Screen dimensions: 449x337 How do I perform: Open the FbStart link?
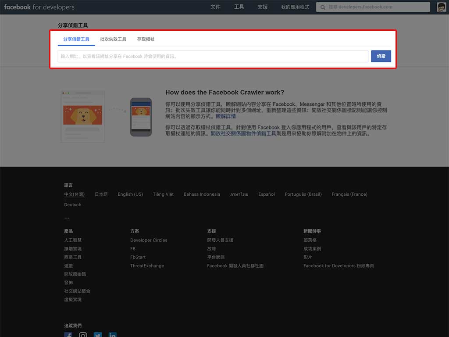(138, 257)
